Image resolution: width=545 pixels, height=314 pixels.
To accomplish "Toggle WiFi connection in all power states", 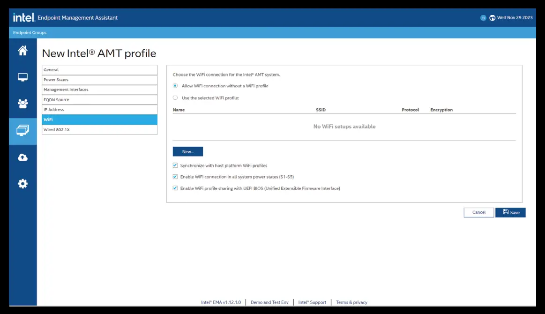I will tap(175, 177).
